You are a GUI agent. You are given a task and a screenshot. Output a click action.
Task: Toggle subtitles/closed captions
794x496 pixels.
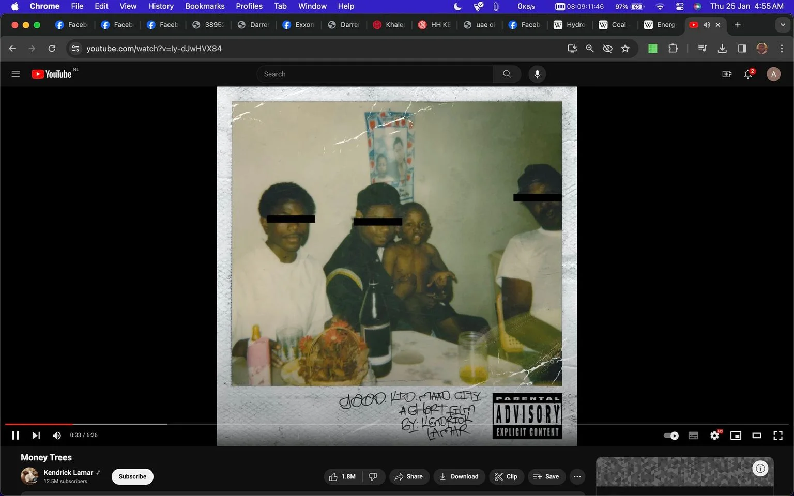(693, 436)
